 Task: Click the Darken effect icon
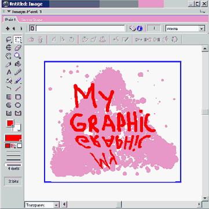(x=157, y=40)
